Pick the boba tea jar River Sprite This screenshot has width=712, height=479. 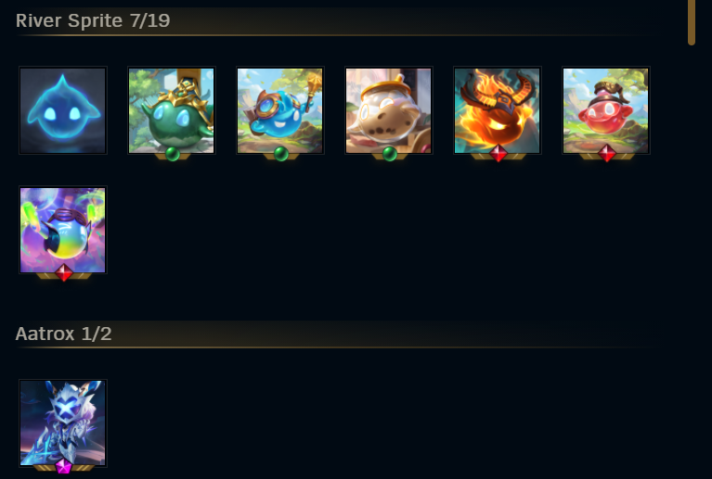(x=389, y=110)
